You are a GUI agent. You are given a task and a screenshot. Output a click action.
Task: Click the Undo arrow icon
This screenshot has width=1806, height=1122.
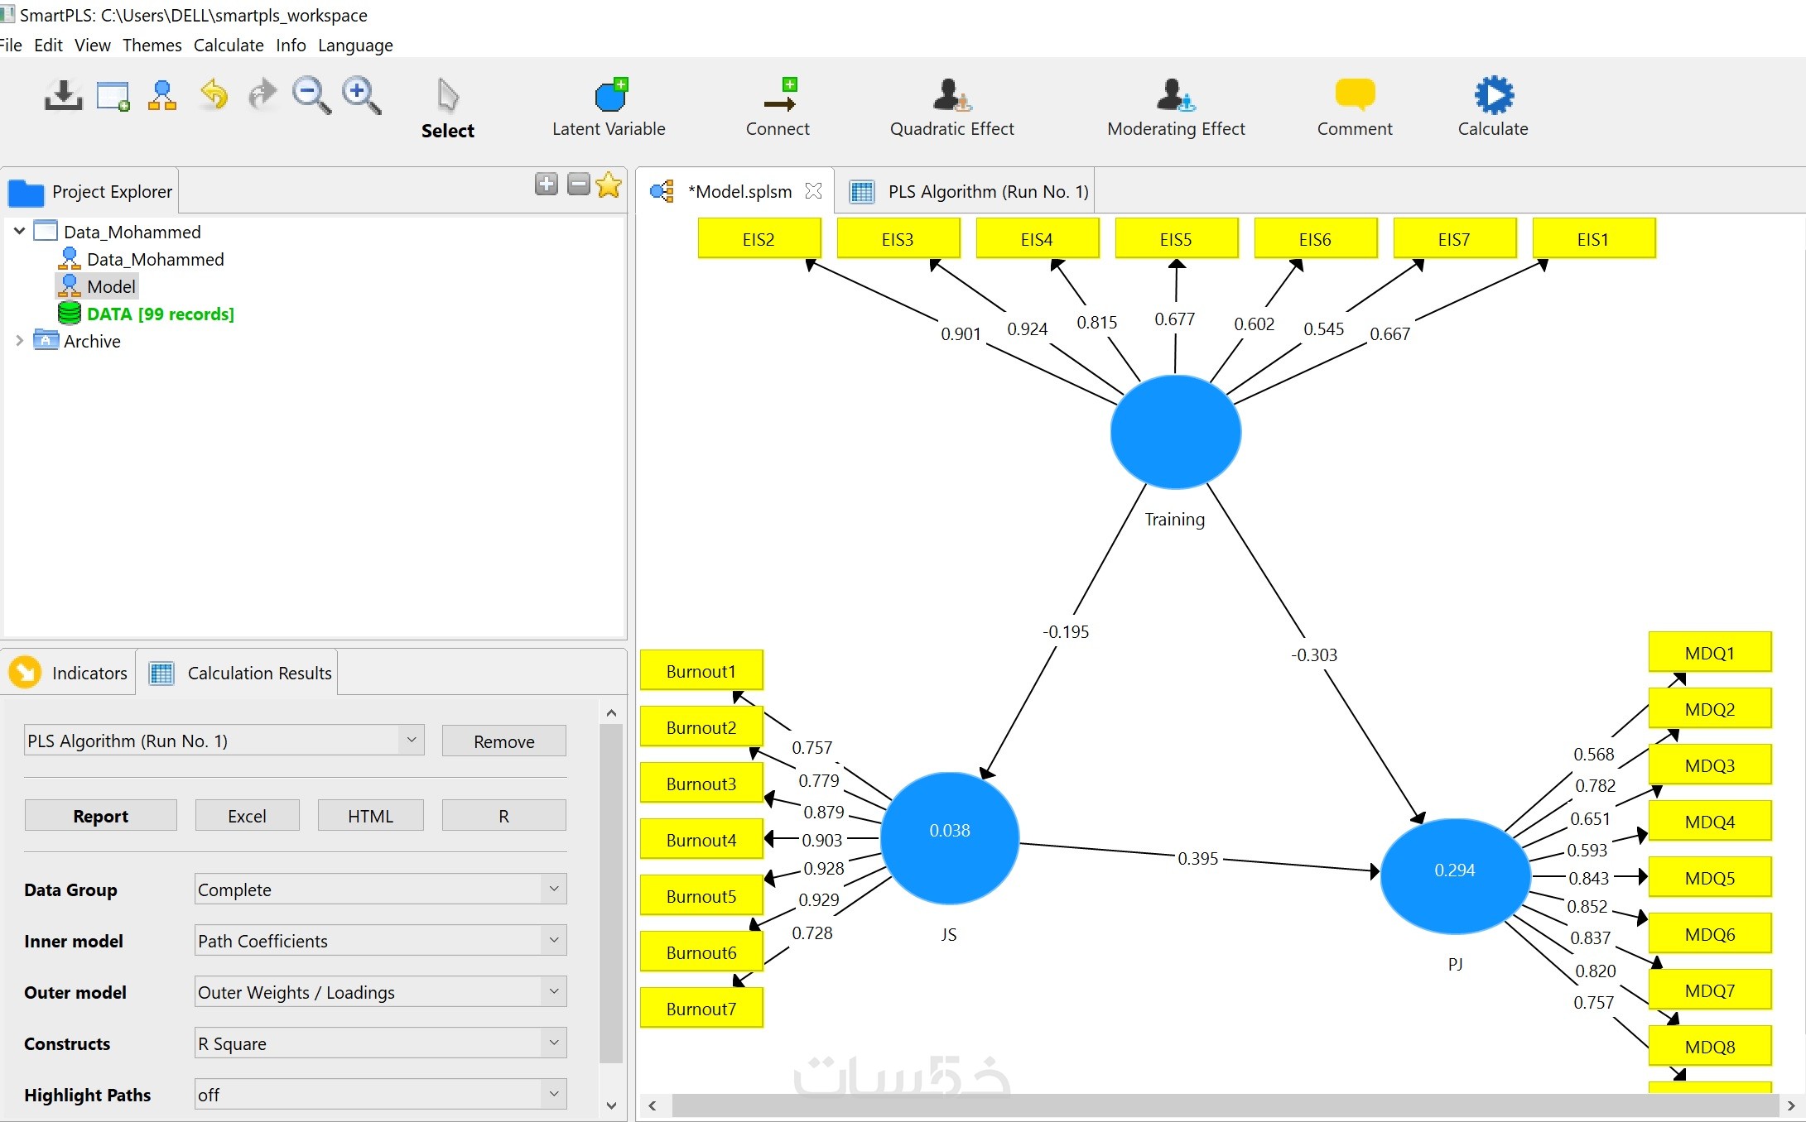point(214,94)
